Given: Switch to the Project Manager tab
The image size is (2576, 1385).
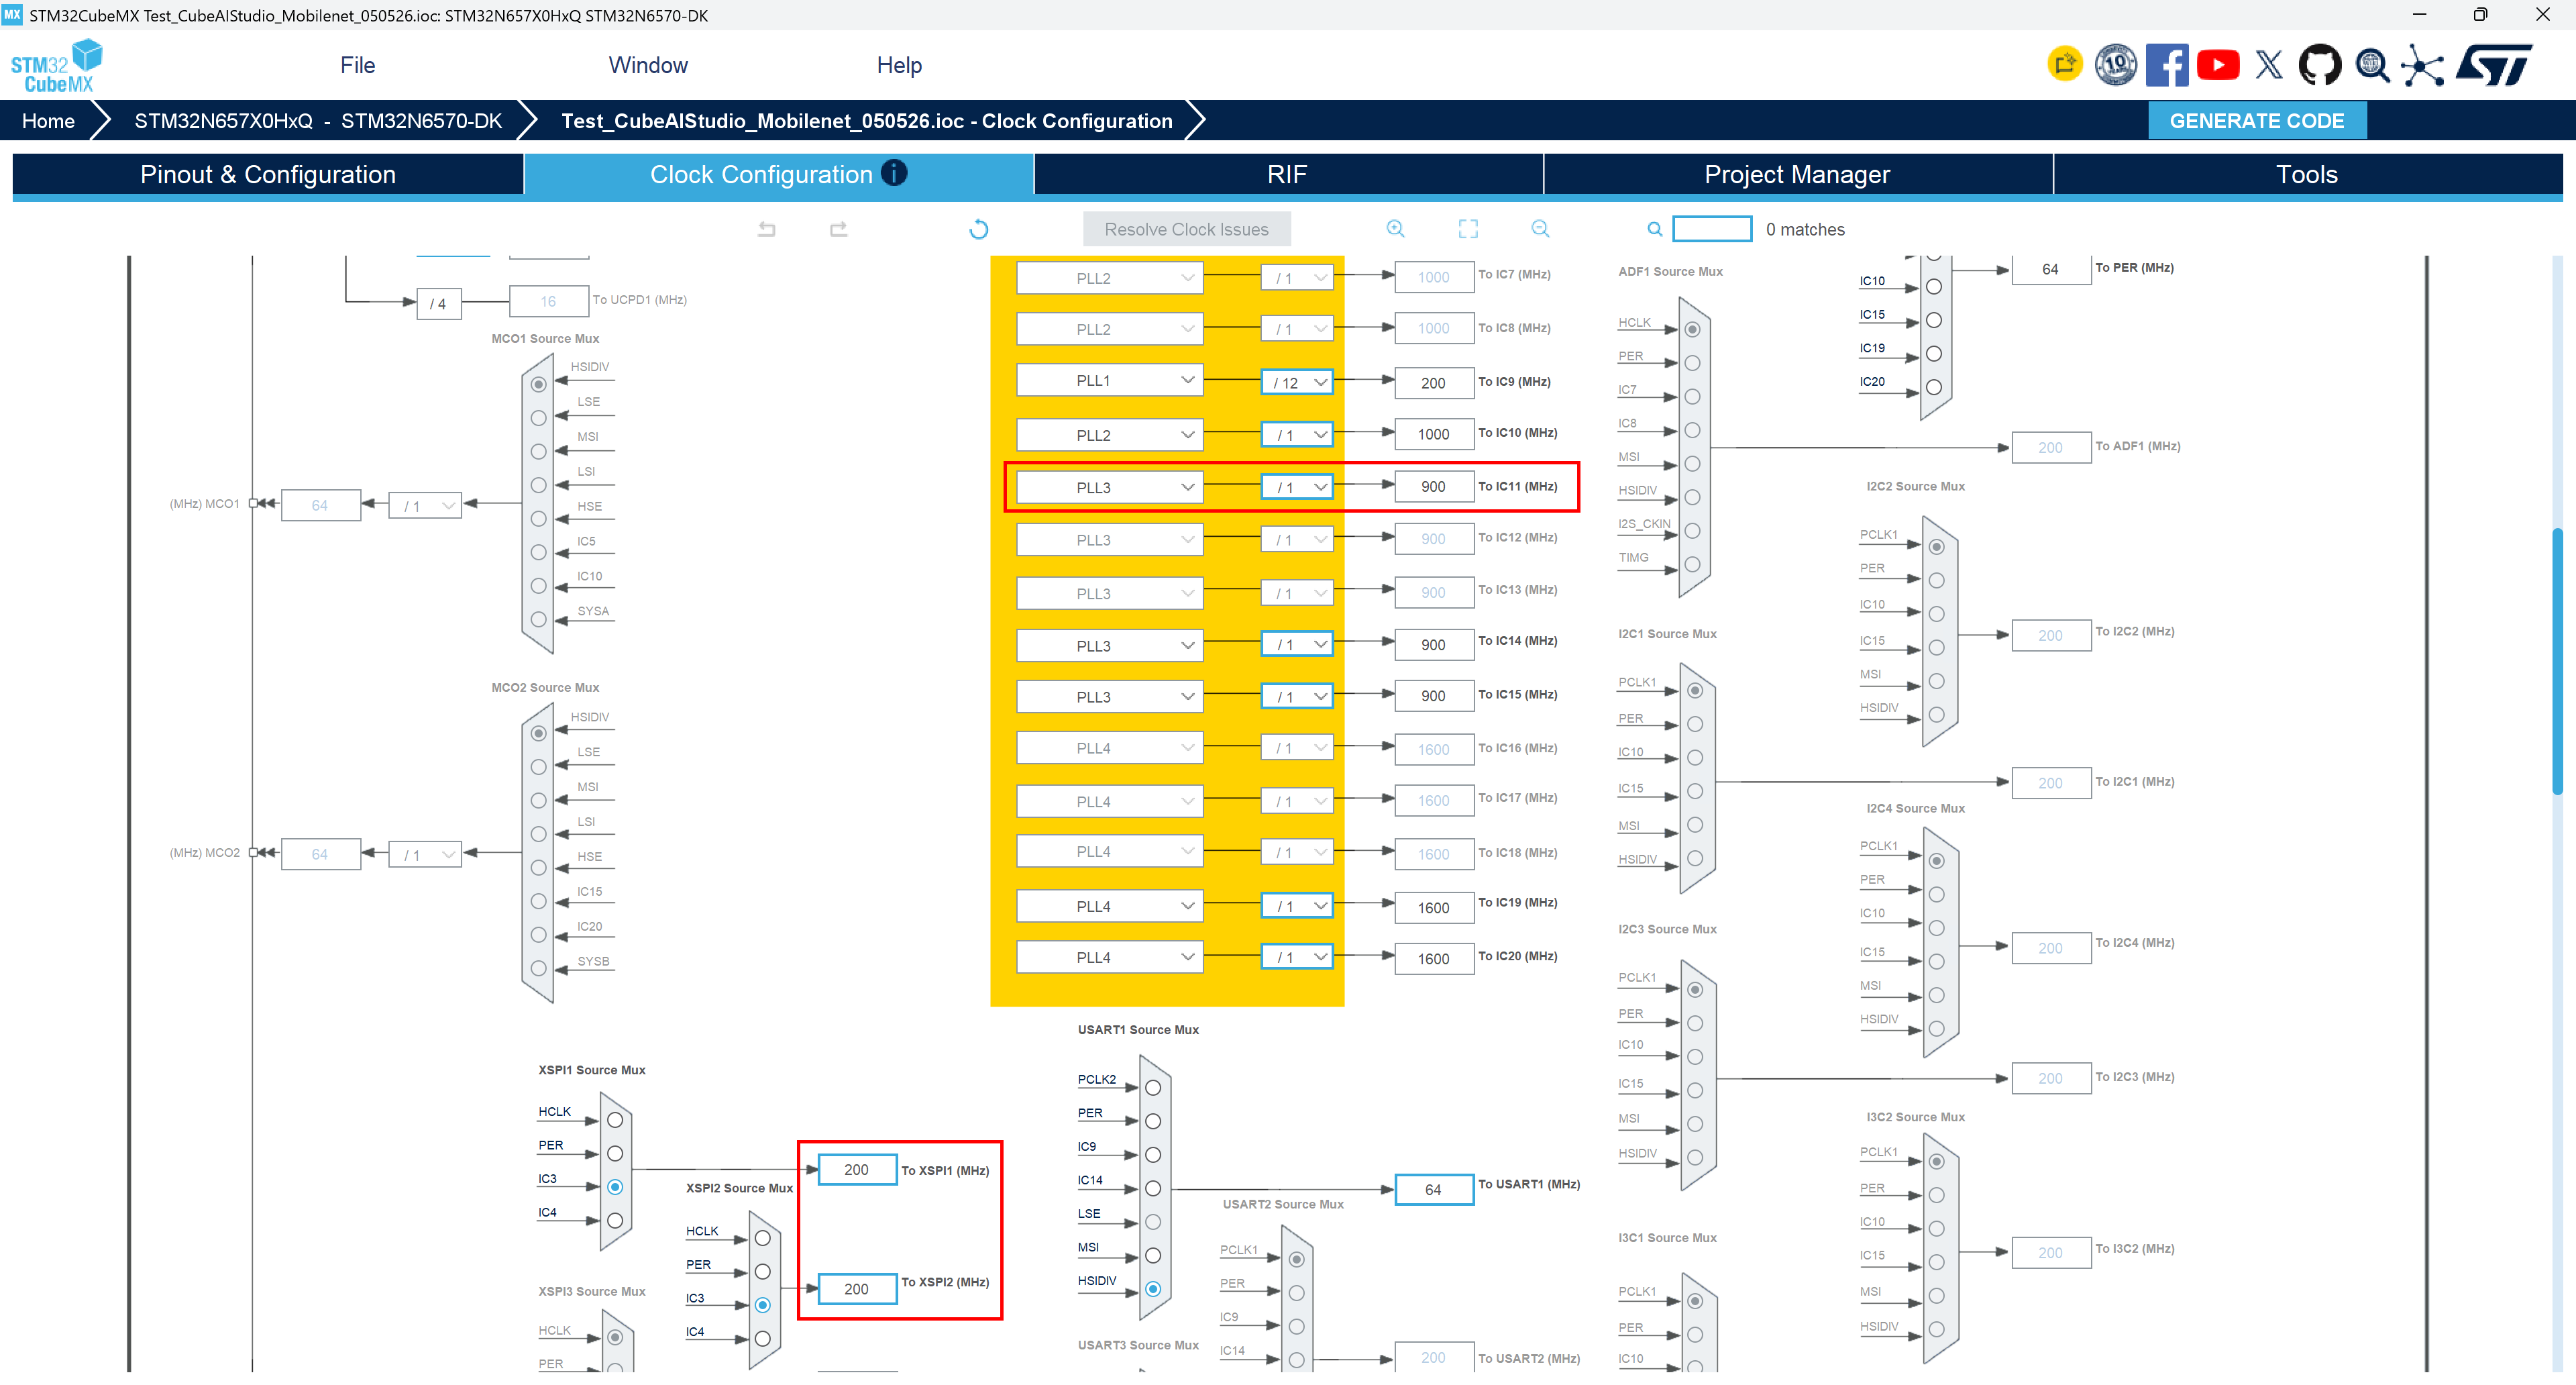Looking at the screenshot, I should [x=1798, y=174].
